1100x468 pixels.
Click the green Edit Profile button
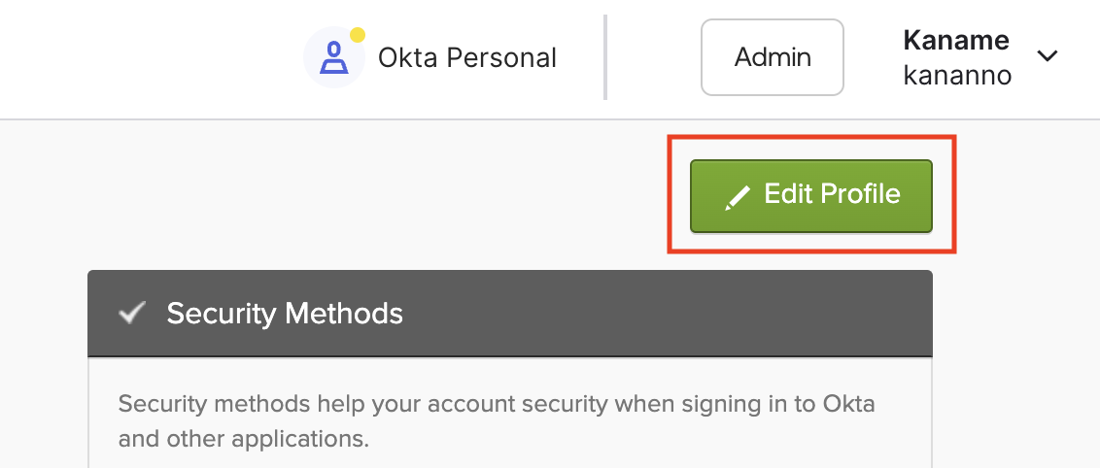tap(810, 195)
